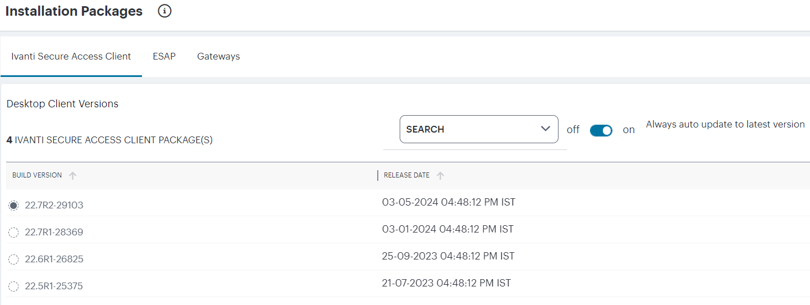Image resolution: width=810 pixels, height=305 pixels.
Task: Click the BUILD VERSION column header
Action: coord(37,175)
